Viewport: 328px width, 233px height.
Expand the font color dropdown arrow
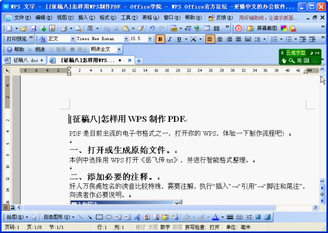(x=223, y=217)
